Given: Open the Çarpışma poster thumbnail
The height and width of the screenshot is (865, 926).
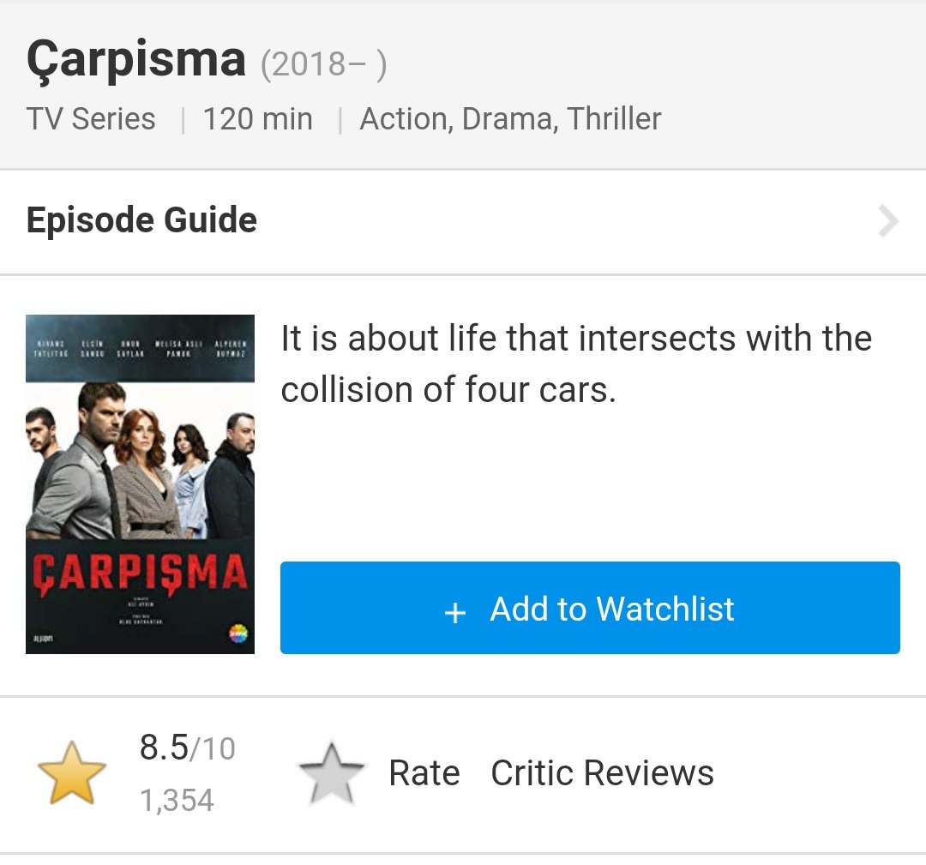Looking at the screenshot, I should point(140,484).
